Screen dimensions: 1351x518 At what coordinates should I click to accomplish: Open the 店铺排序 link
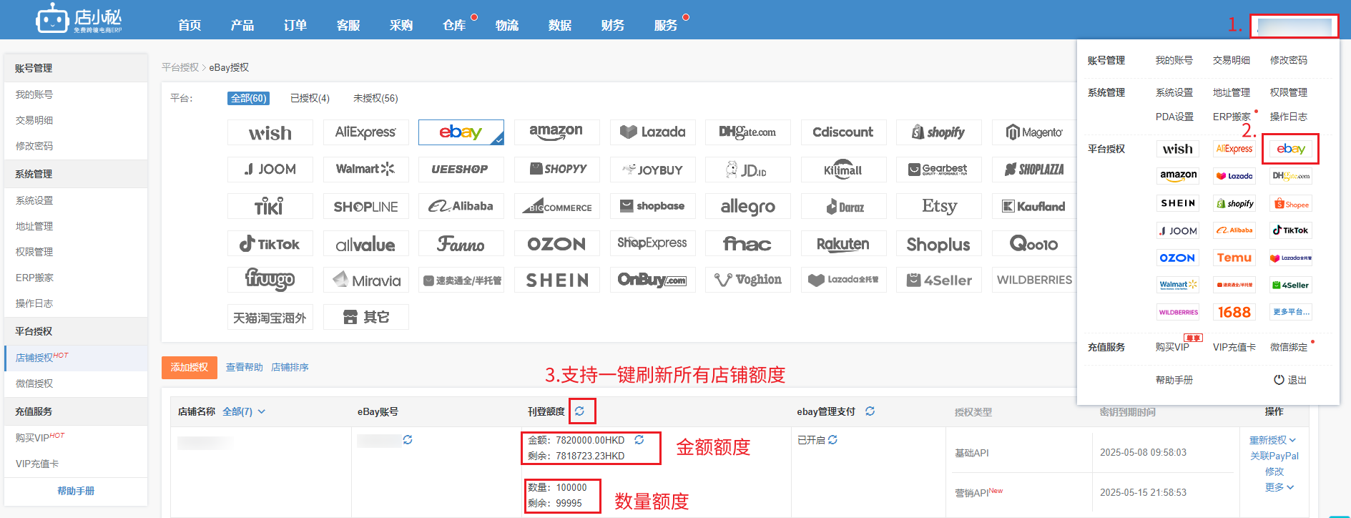point(290,367)
